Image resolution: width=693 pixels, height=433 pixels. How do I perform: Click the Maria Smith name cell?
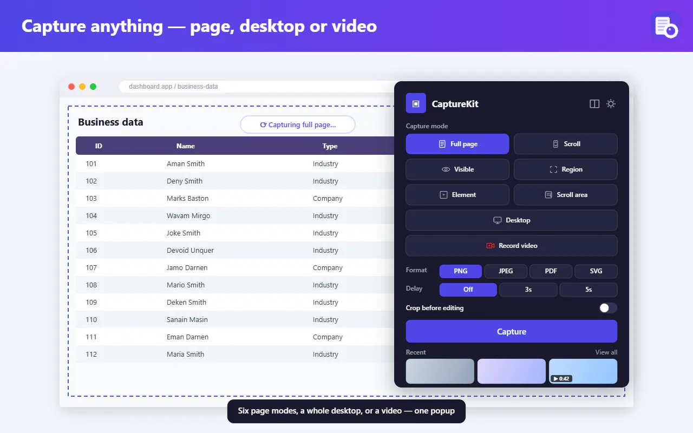coord(185,354)
